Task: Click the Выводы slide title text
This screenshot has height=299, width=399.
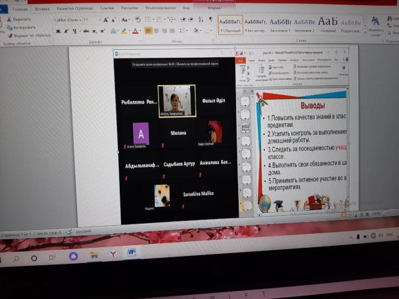Action: click(x=312, y=106)
